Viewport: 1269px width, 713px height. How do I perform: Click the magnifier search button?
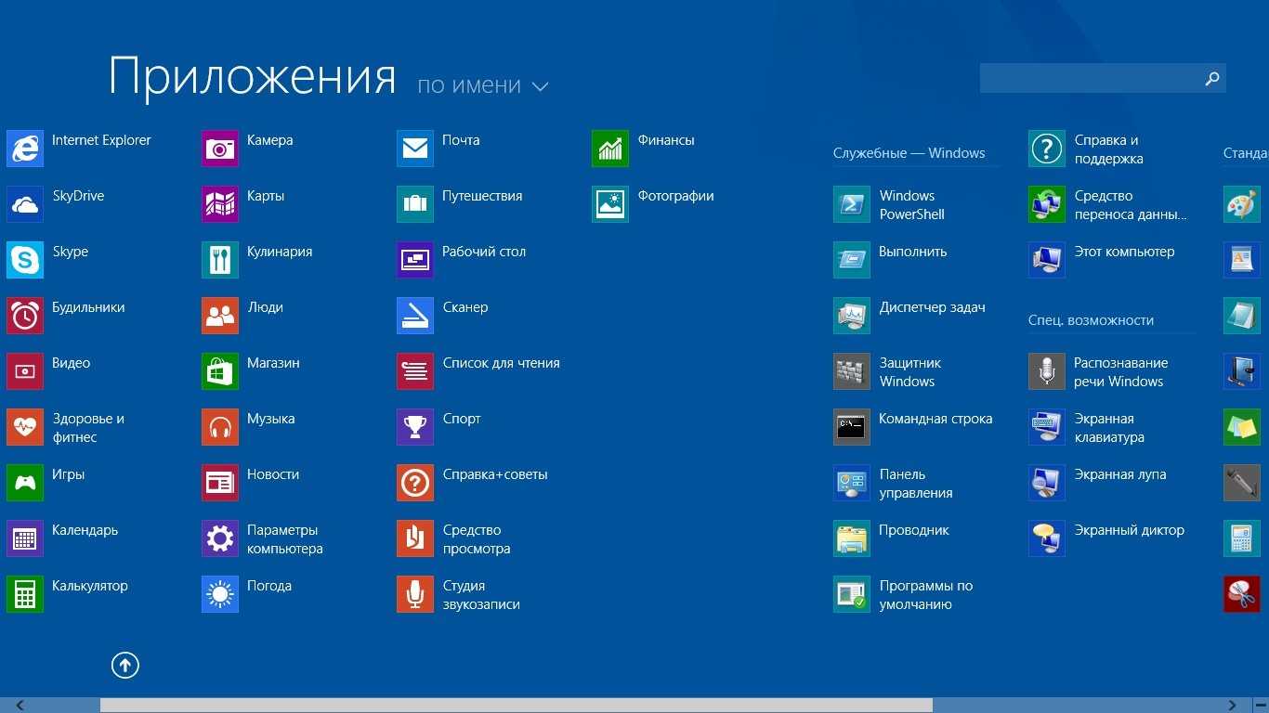1212,78
